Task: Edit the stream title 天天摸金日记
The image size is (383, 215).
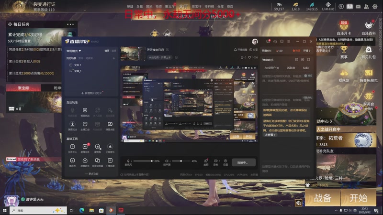Action: click(x=167, y=50)
